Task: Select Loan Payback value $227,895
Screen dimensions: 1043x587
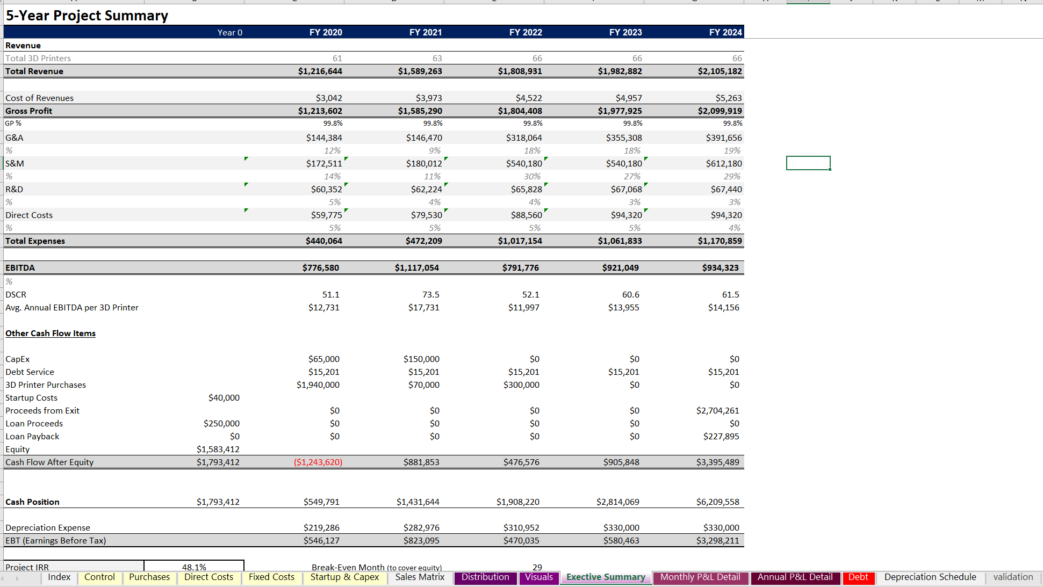Action: (x=721, y=436)
